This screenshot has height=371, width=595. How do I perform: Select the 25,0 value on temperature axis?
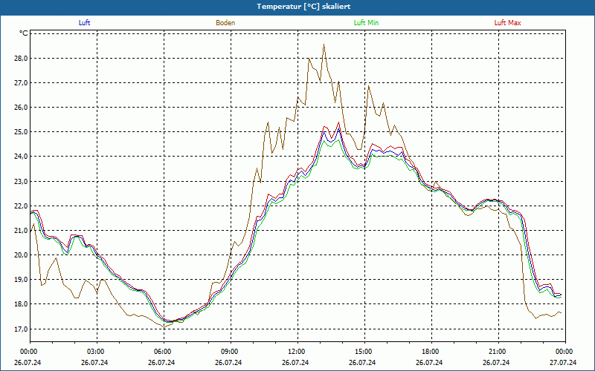(x=20, y=132)
